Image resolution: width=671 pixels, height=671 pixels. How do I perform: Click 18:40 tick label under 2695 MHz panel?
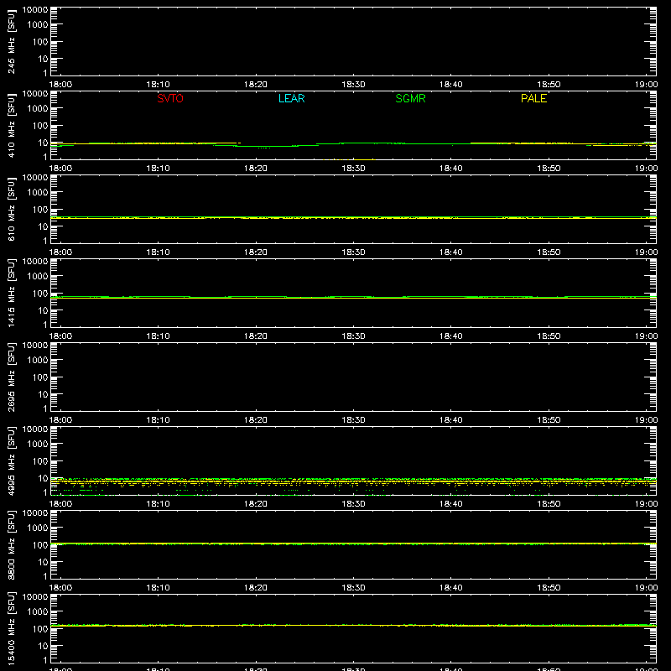[x=451, y=420]
